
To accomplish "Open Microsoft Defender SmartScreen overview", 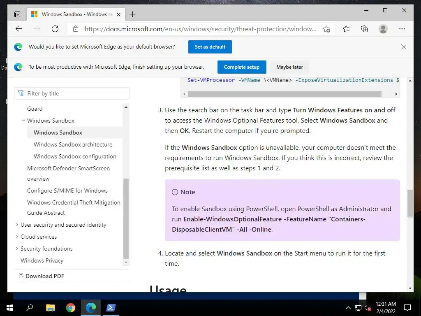I will [69, 174].
